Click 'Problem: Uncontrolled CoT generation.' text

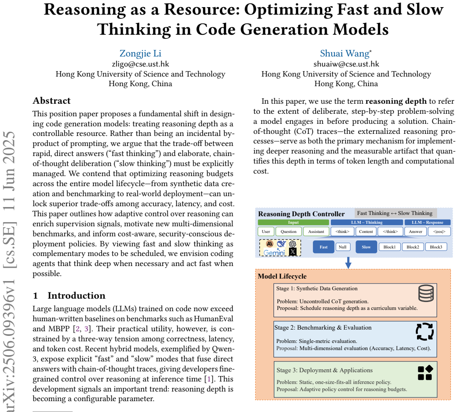point(322,301)
